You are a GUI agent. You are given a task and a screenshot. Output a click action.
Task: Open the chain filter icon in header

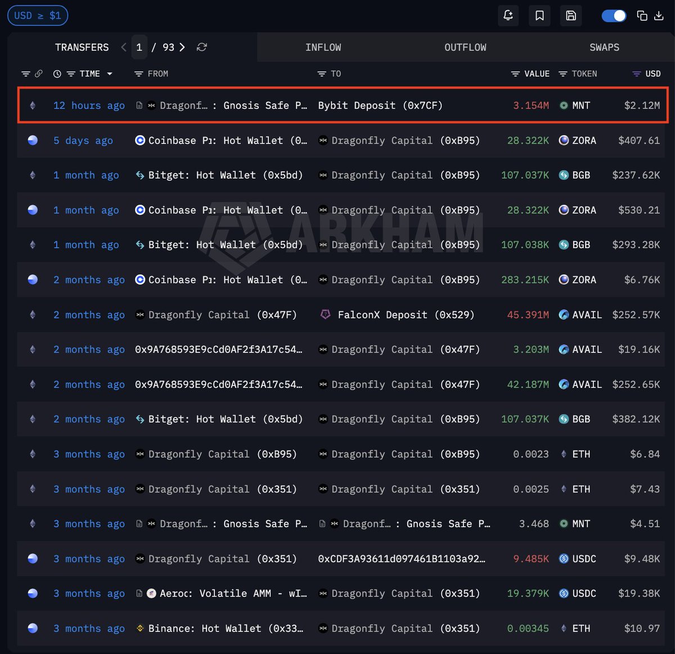tap(26, 74)
